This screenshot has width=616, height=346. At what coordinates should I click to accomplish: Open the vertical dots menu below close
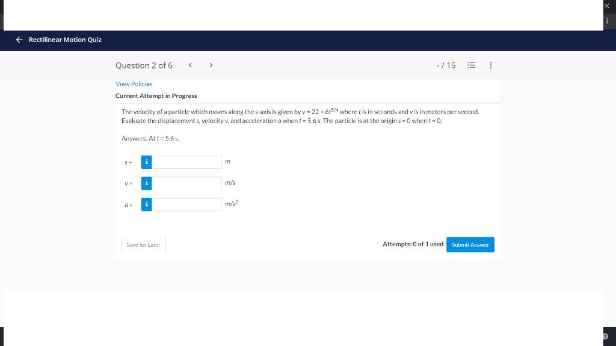click(607, 21)
